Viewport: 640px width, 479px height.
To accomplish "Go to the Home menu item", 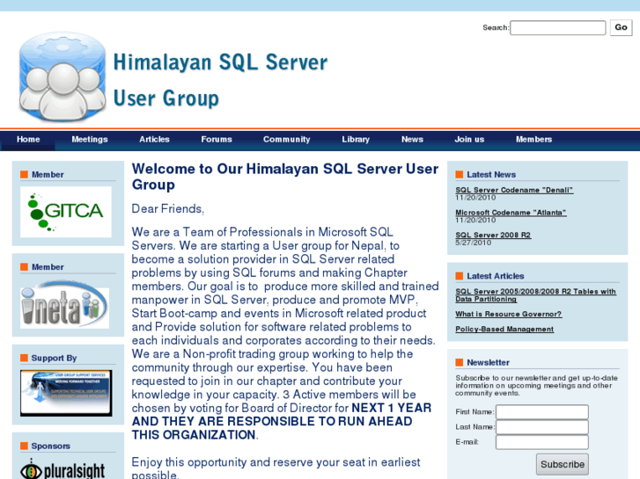I will [x=28, y=140].
